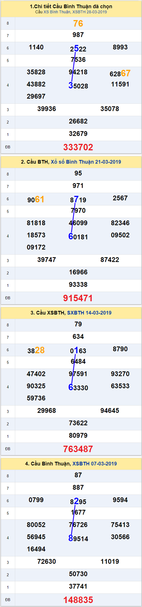Select the prize number 1140
142x607 pixels.
(x=36, y=47)
